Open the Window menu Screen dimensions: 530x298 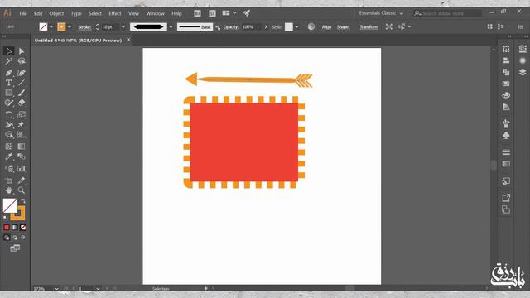tap(155, 13)
